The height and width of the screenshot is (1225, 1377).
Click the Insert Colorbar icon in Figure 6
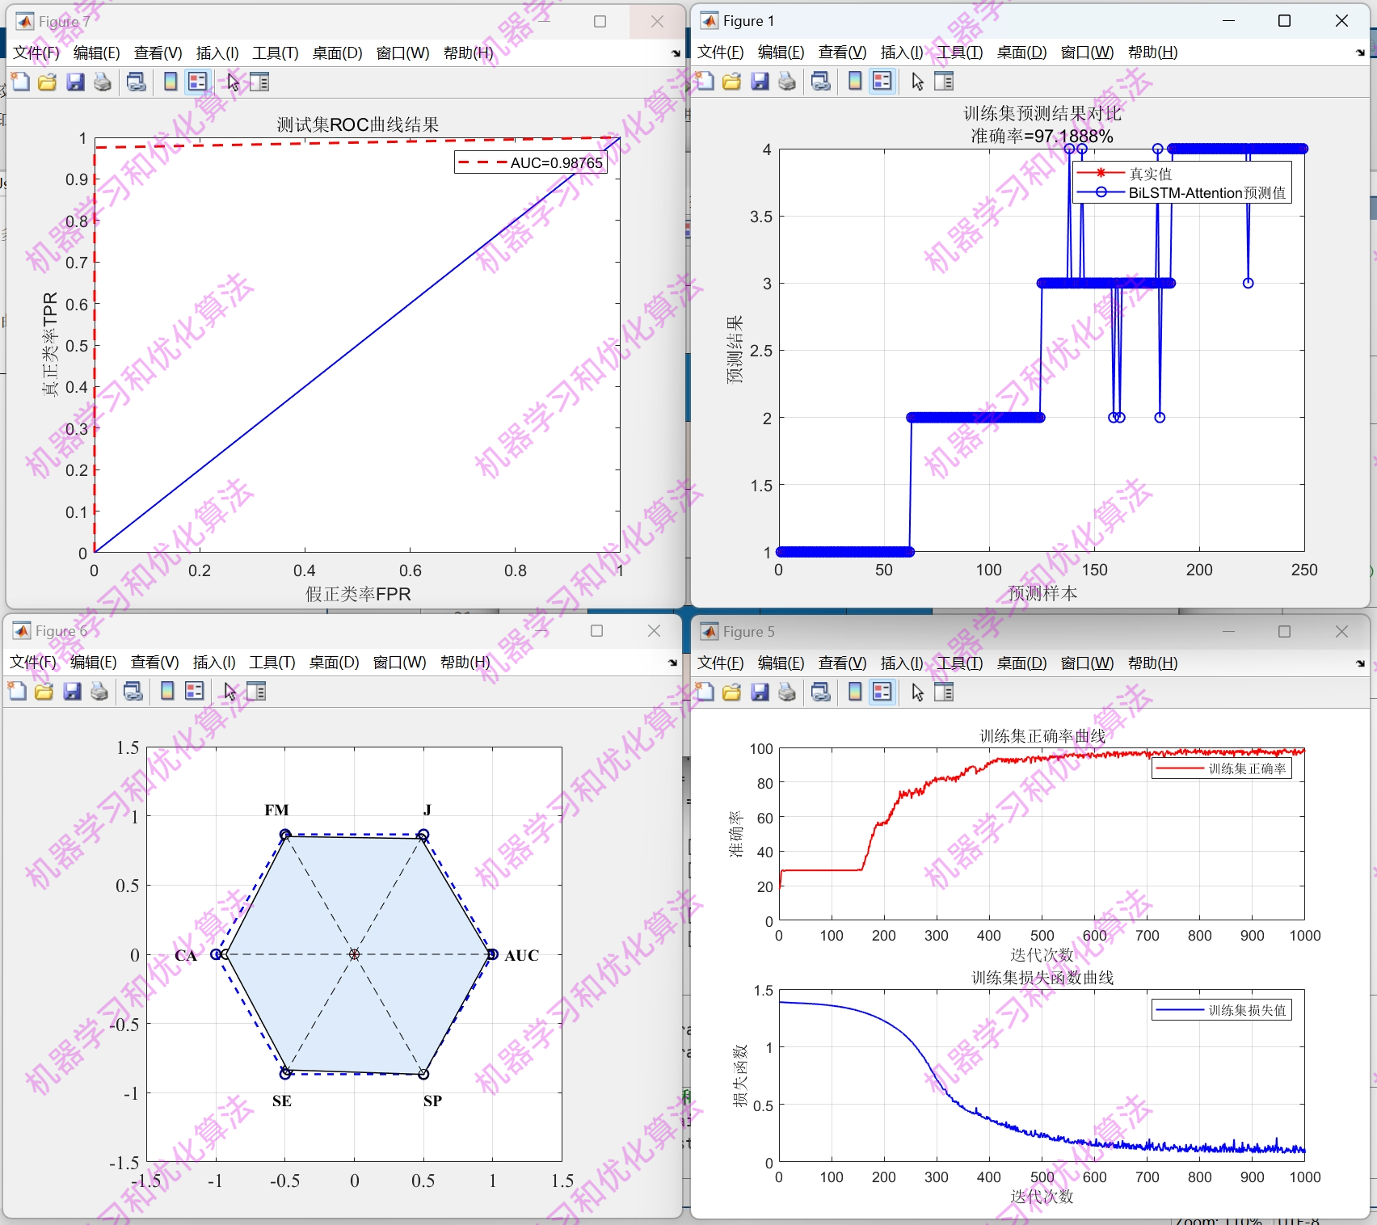[x=166, y=692]
